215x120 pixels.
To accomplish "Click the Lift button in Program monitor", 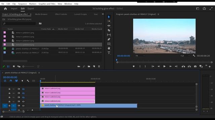I will [183, 66].
